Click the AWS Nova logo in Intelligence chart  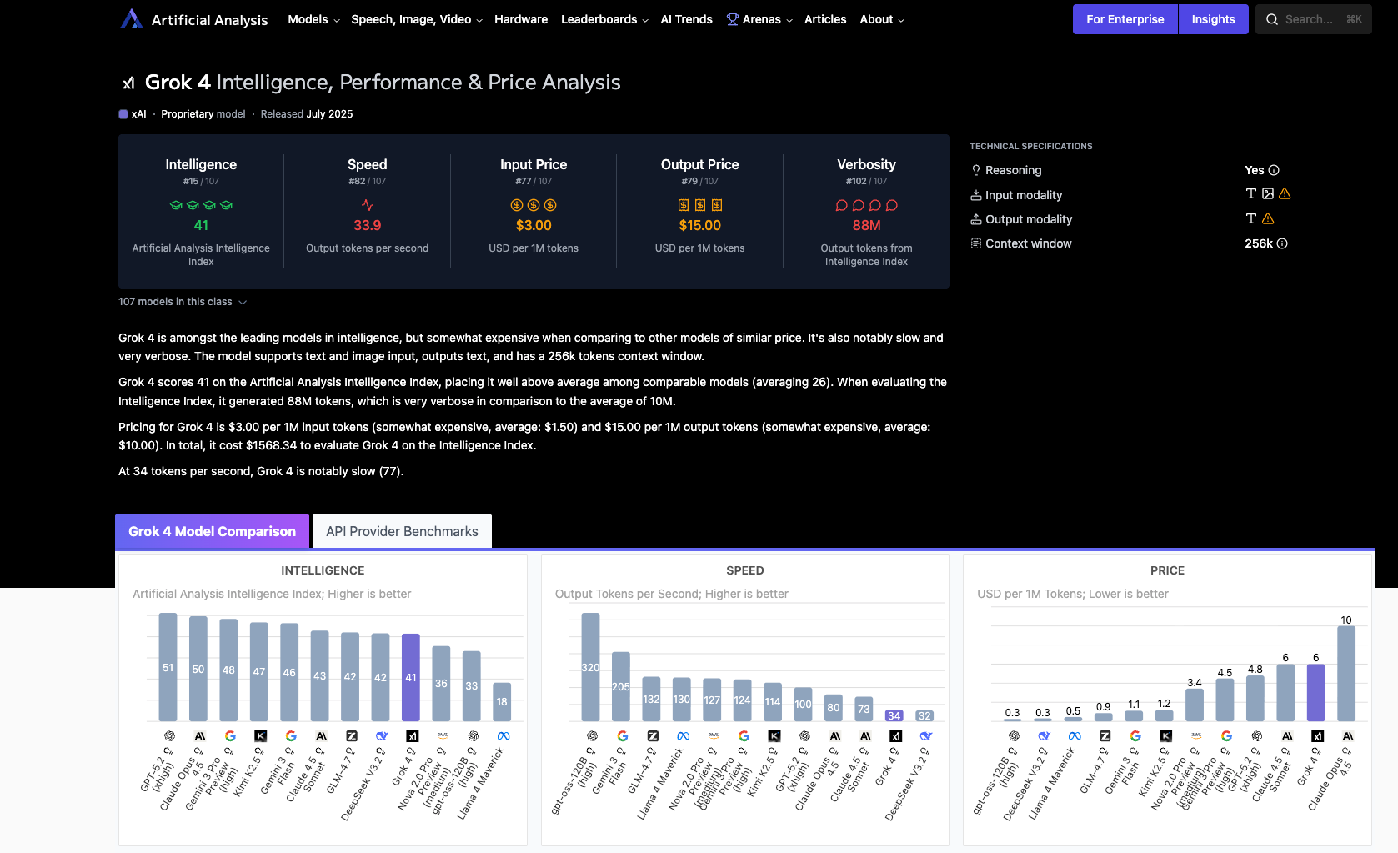tap(443, 736)
